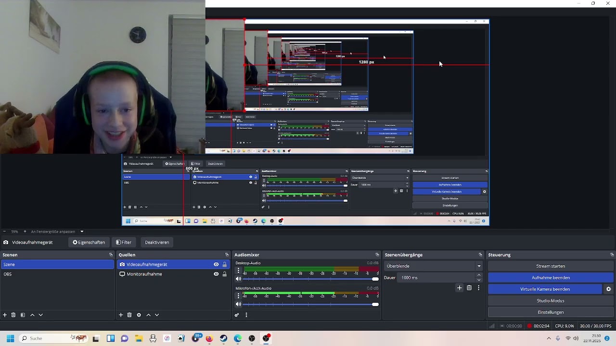Open preview scaling dropdown arrow
Screen dimensions: 616x346
tap(82, 231)
